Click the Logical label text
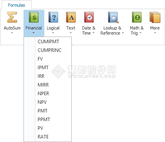Image resolution: width=165 pixels, height=142 pixels. [53, 28]
